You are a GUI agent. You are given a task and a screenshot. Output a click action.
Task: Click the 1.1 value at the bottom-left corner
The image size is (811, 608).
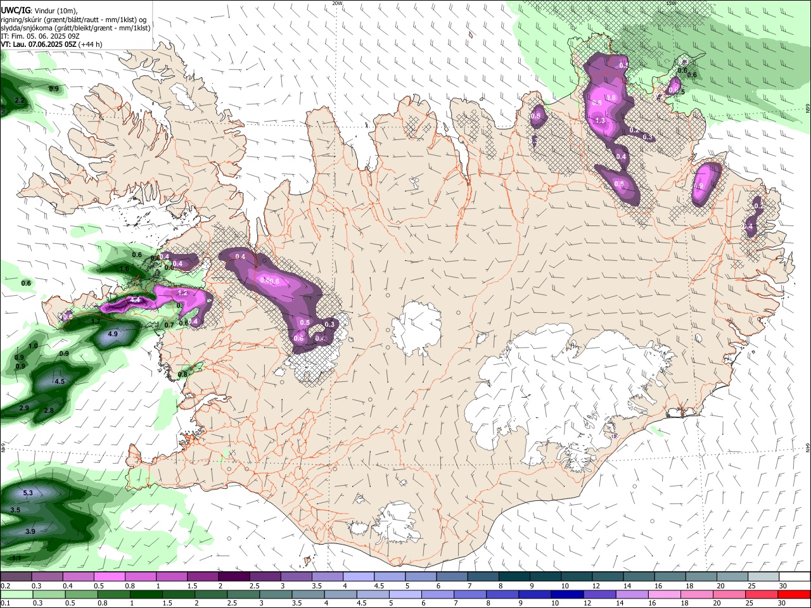(x=16, y=558)
